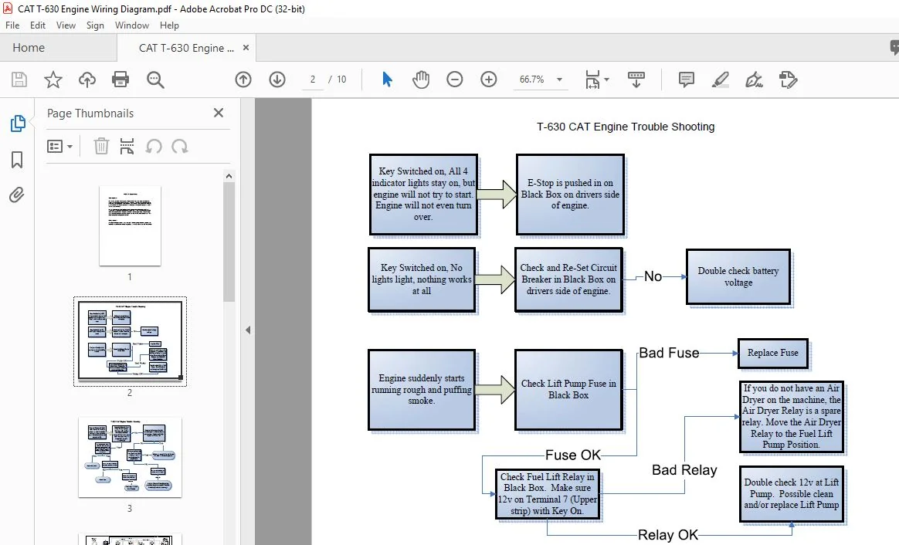
Task: Click the 'Replace Fuse' box
Action: coord(773,353)
